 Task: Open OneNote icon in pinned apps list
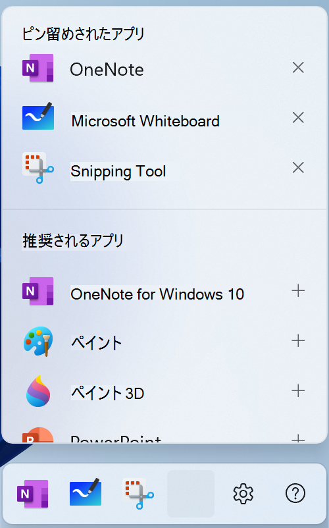point(38,68)
